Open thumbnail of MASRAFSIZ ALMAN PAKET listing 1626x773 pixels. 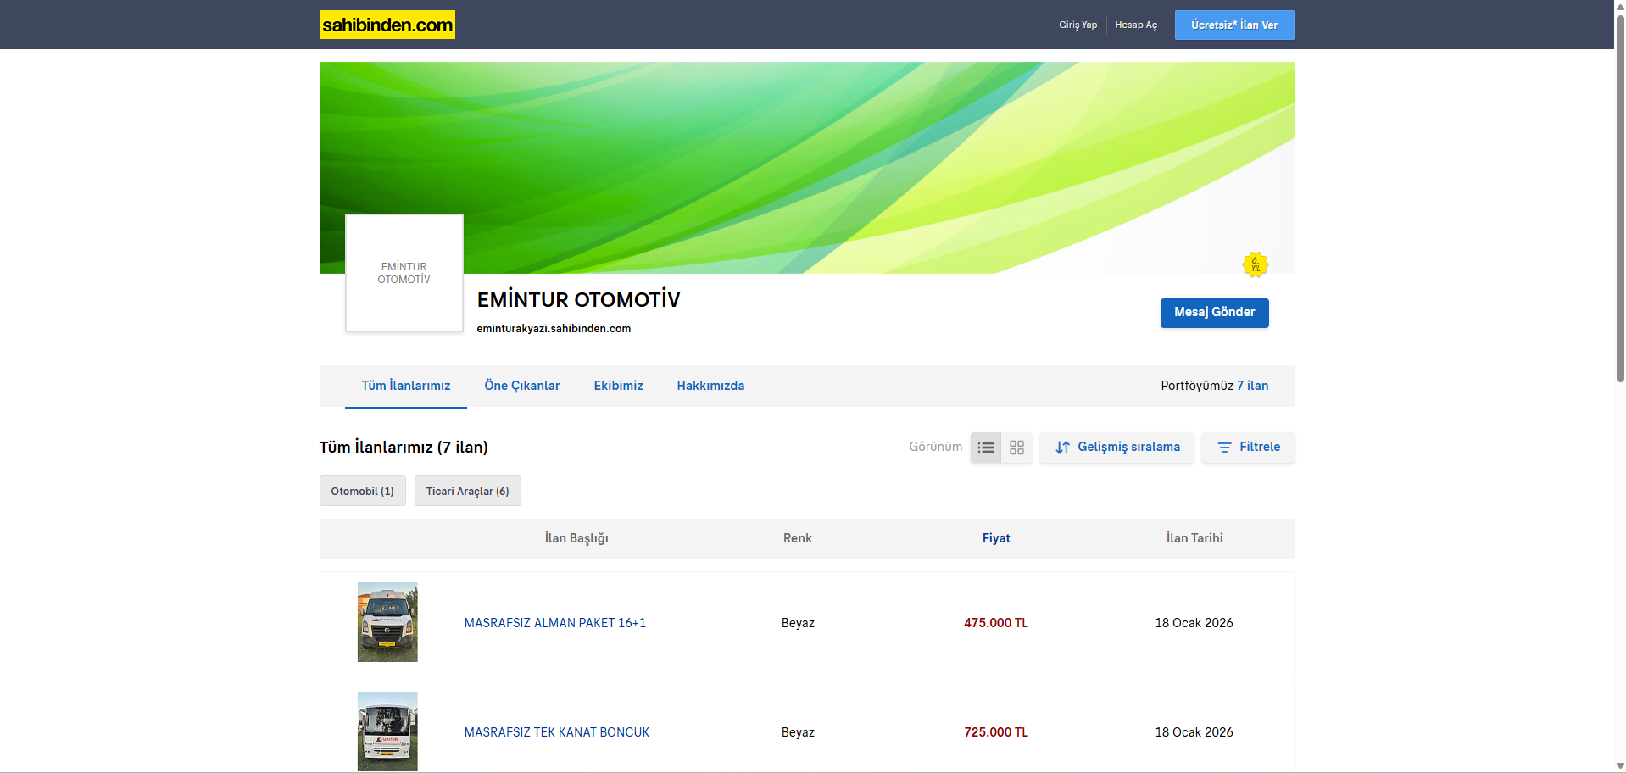tap(387, 622)
